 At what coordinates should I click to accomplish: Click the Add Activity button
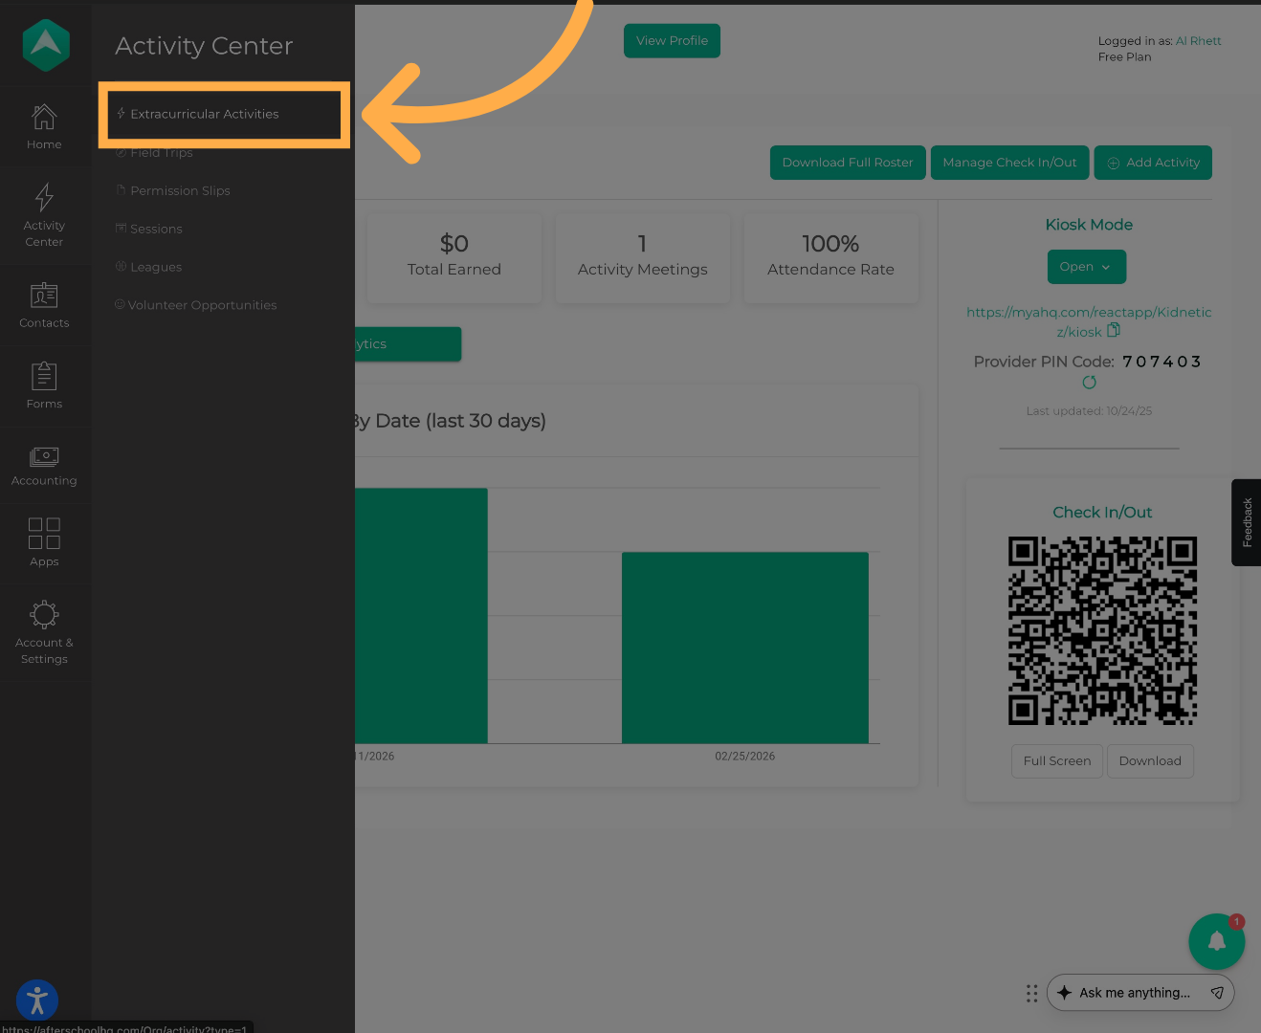click(1153, 163)
